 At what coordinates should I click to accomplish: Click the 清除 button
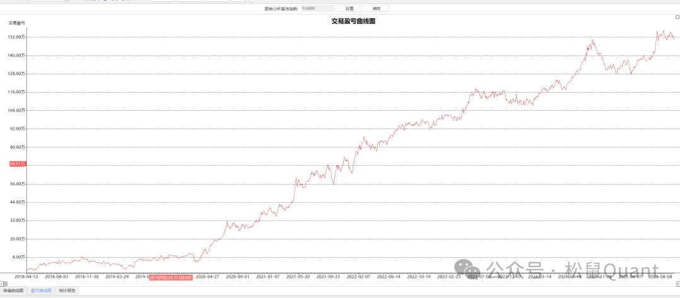377,9
